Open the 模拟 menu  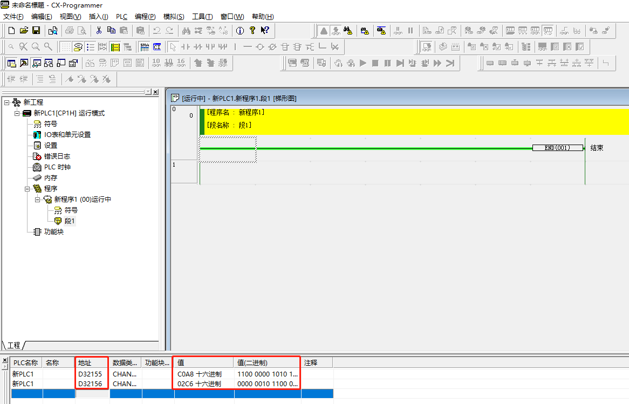coord(174,16)
